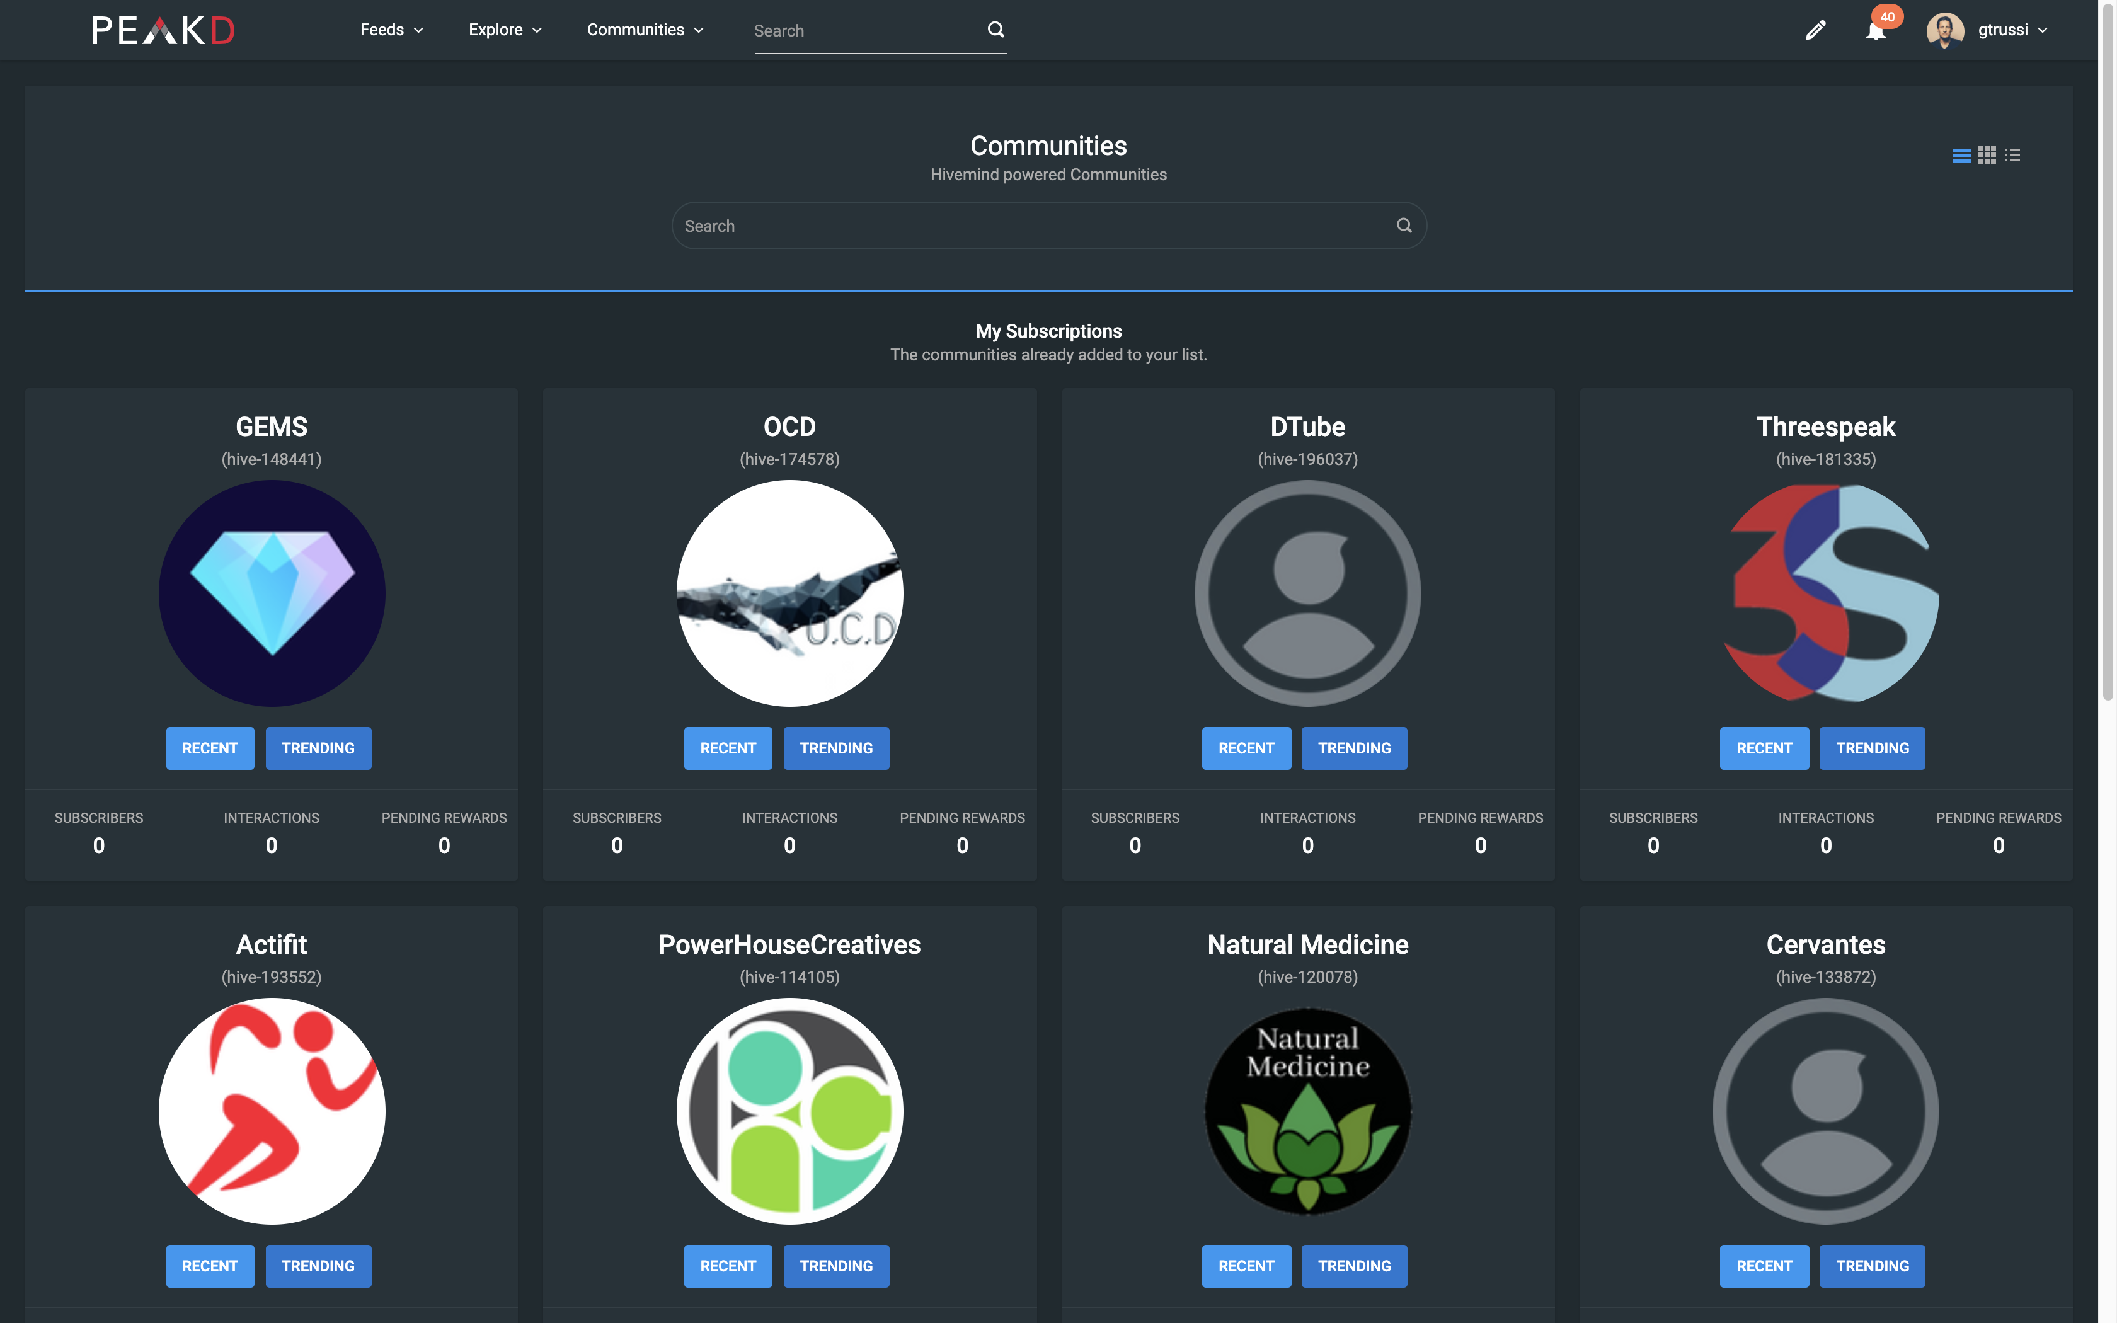Viewport: 2117px width, 1323px height.
Task: Open the DTube community title
Action: [1308, 426]
